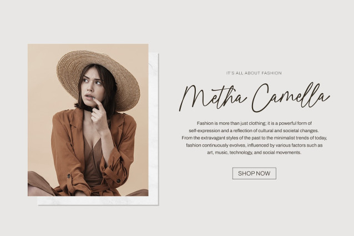Click the line starting Fashion is more than
Screen dimensions: 354x236
click(254, 123)
